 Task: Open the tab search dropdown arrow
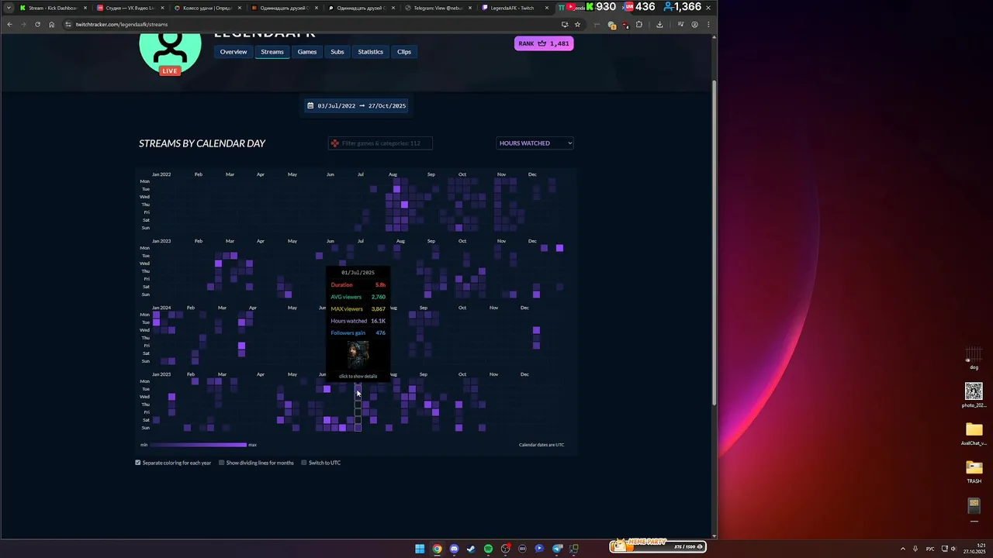[9, 8]
